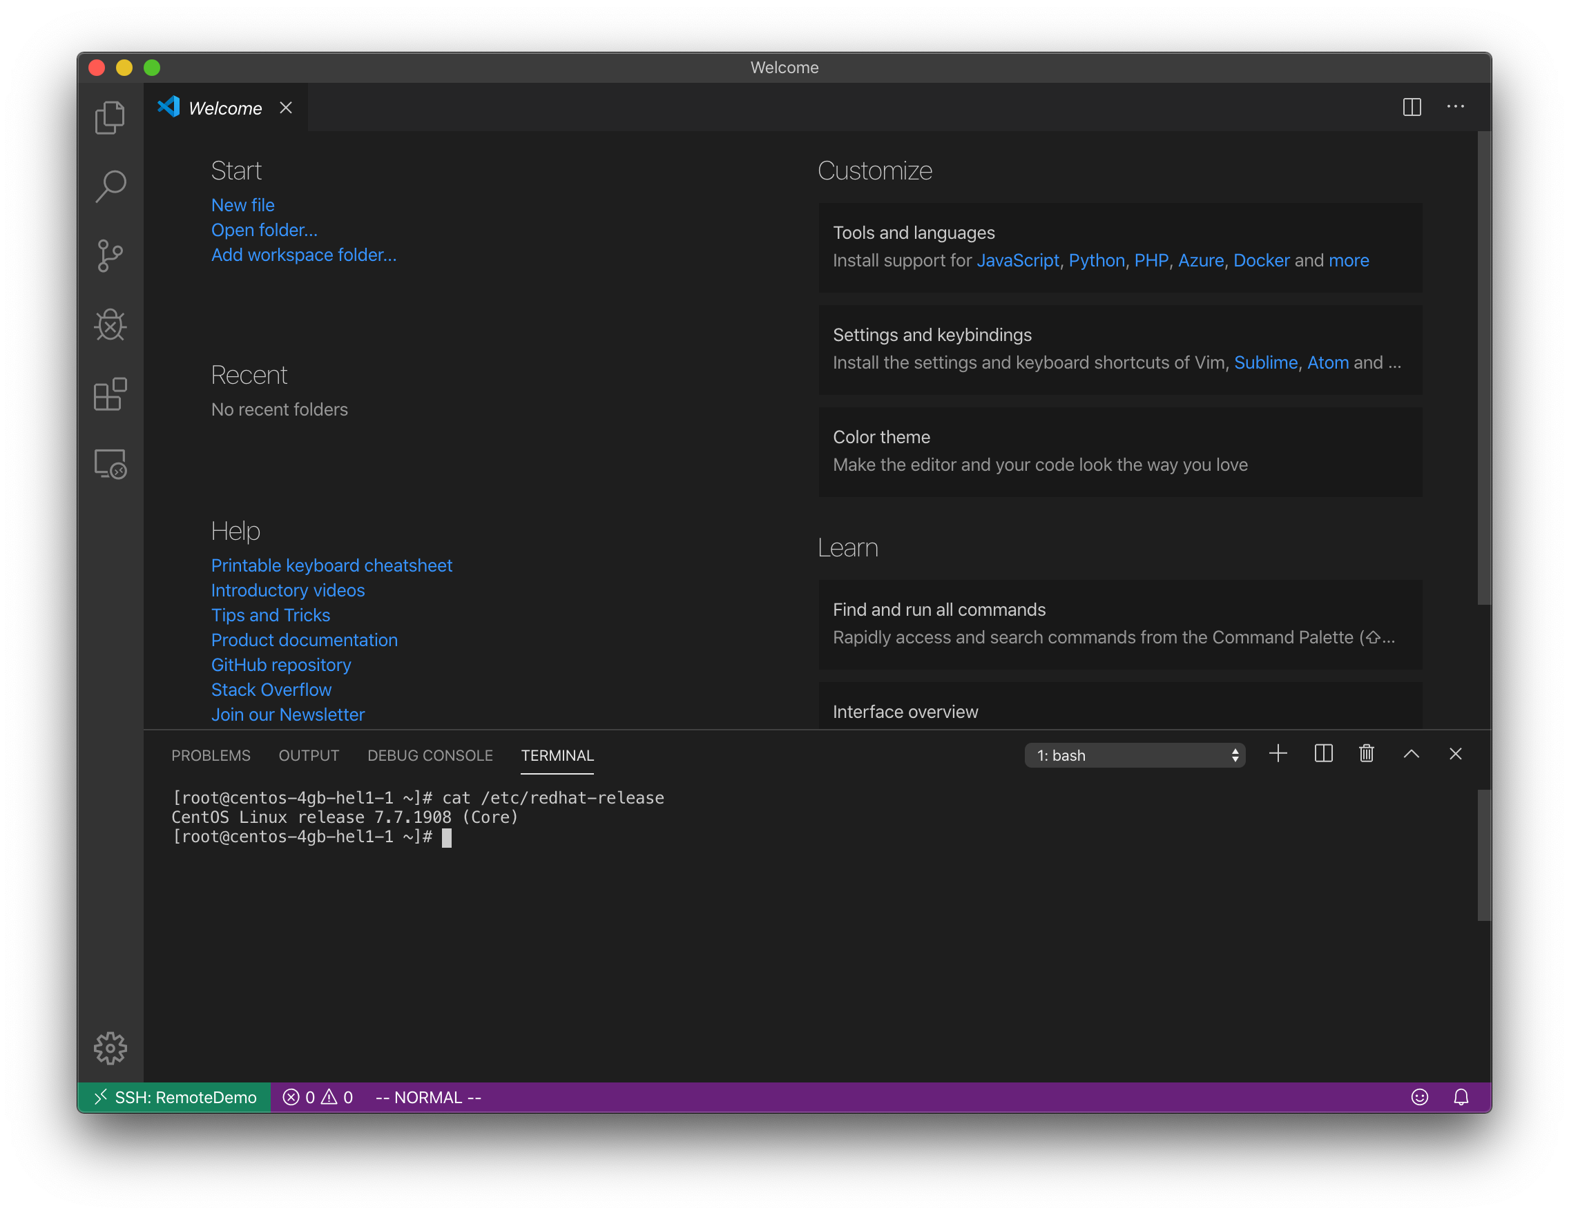
Task: Click the Tools and languages card title
Action: pyautogui.click(x=914, y=233)
